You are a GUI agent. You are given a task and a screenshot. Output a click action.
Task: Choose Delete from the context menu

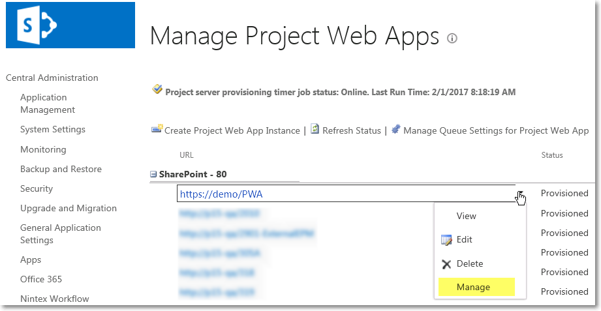click(x=470, y=264)
